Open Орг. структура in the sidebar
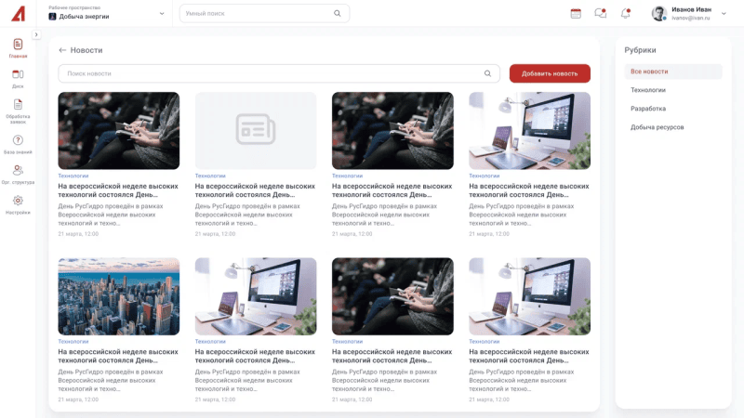The image size is (744, 418). pyautogui.click(x=18, y=174)
